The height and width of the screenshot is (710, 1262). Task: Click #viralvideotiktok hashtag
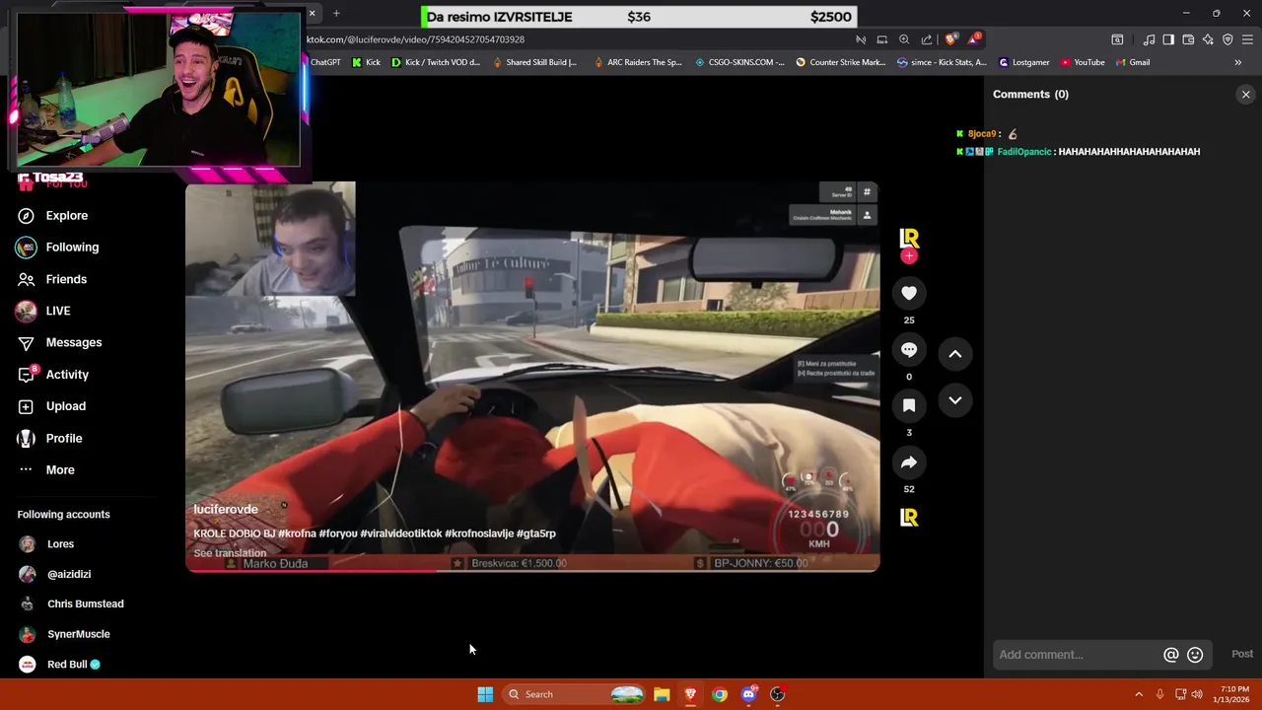401,533
